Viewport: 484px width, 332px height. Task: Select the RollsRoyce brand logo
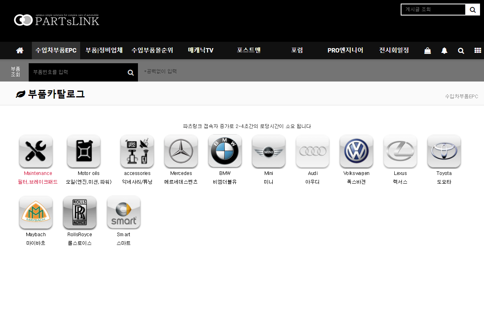coord(80,213)
